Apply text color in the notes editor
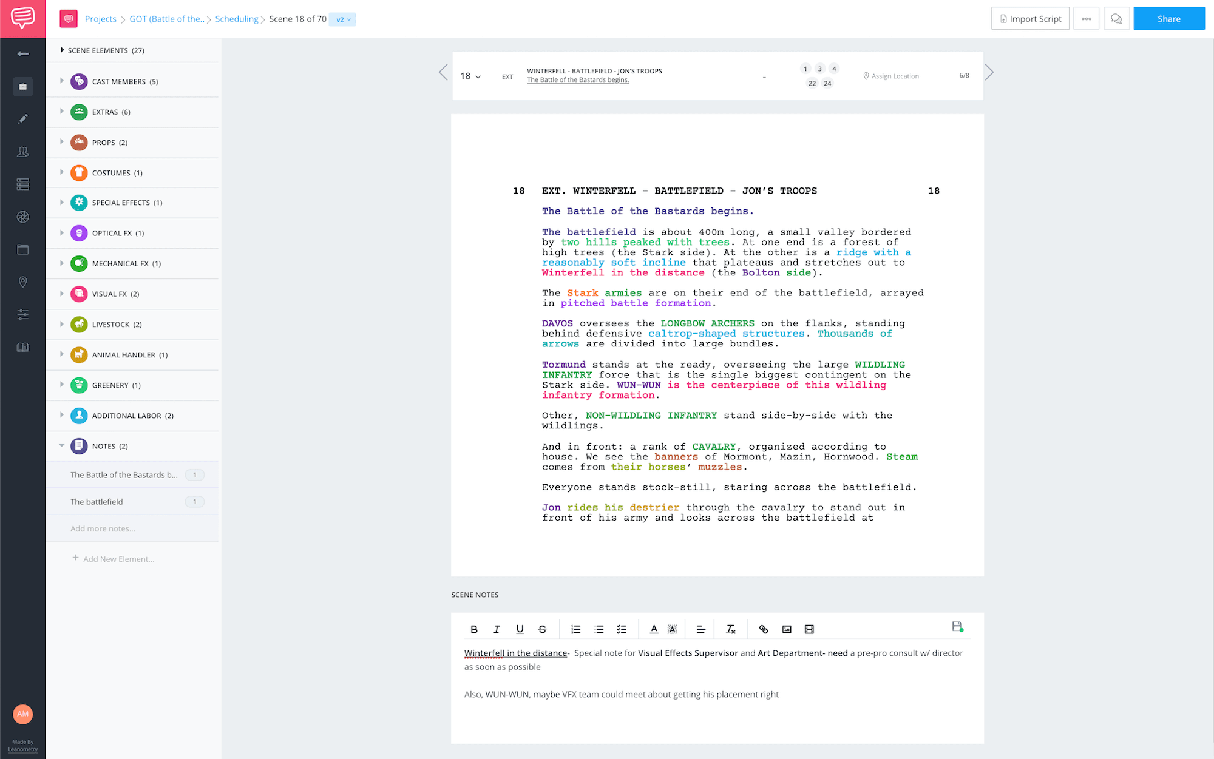The image size is (1214, 759). point(654,629)
